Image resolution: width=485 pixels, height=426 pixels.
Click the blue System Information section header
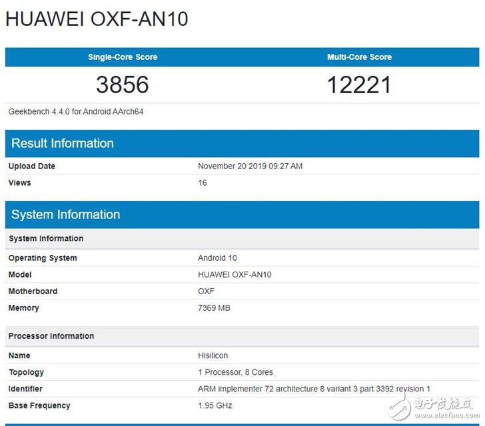(242, 214)
